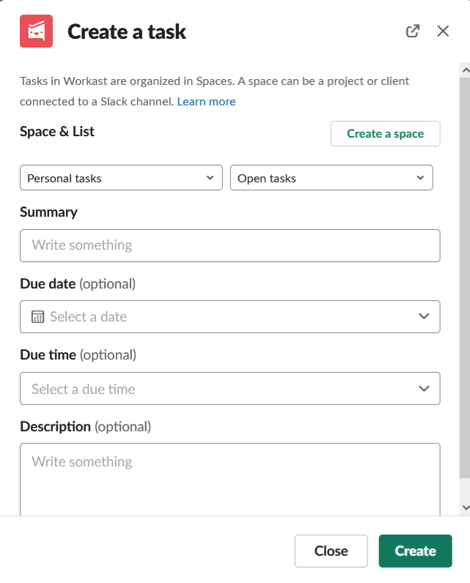Close the dialog with the X icon
Image resolution: width=470 pixels, height=583 pixels.
tap(443, 31)
